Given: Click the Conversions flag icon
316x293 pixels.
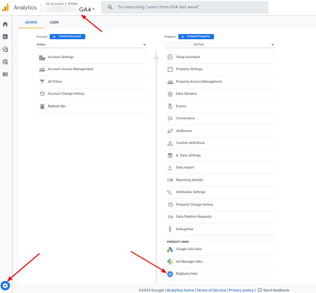Looking at the screenshot, I should pos(170,119).
